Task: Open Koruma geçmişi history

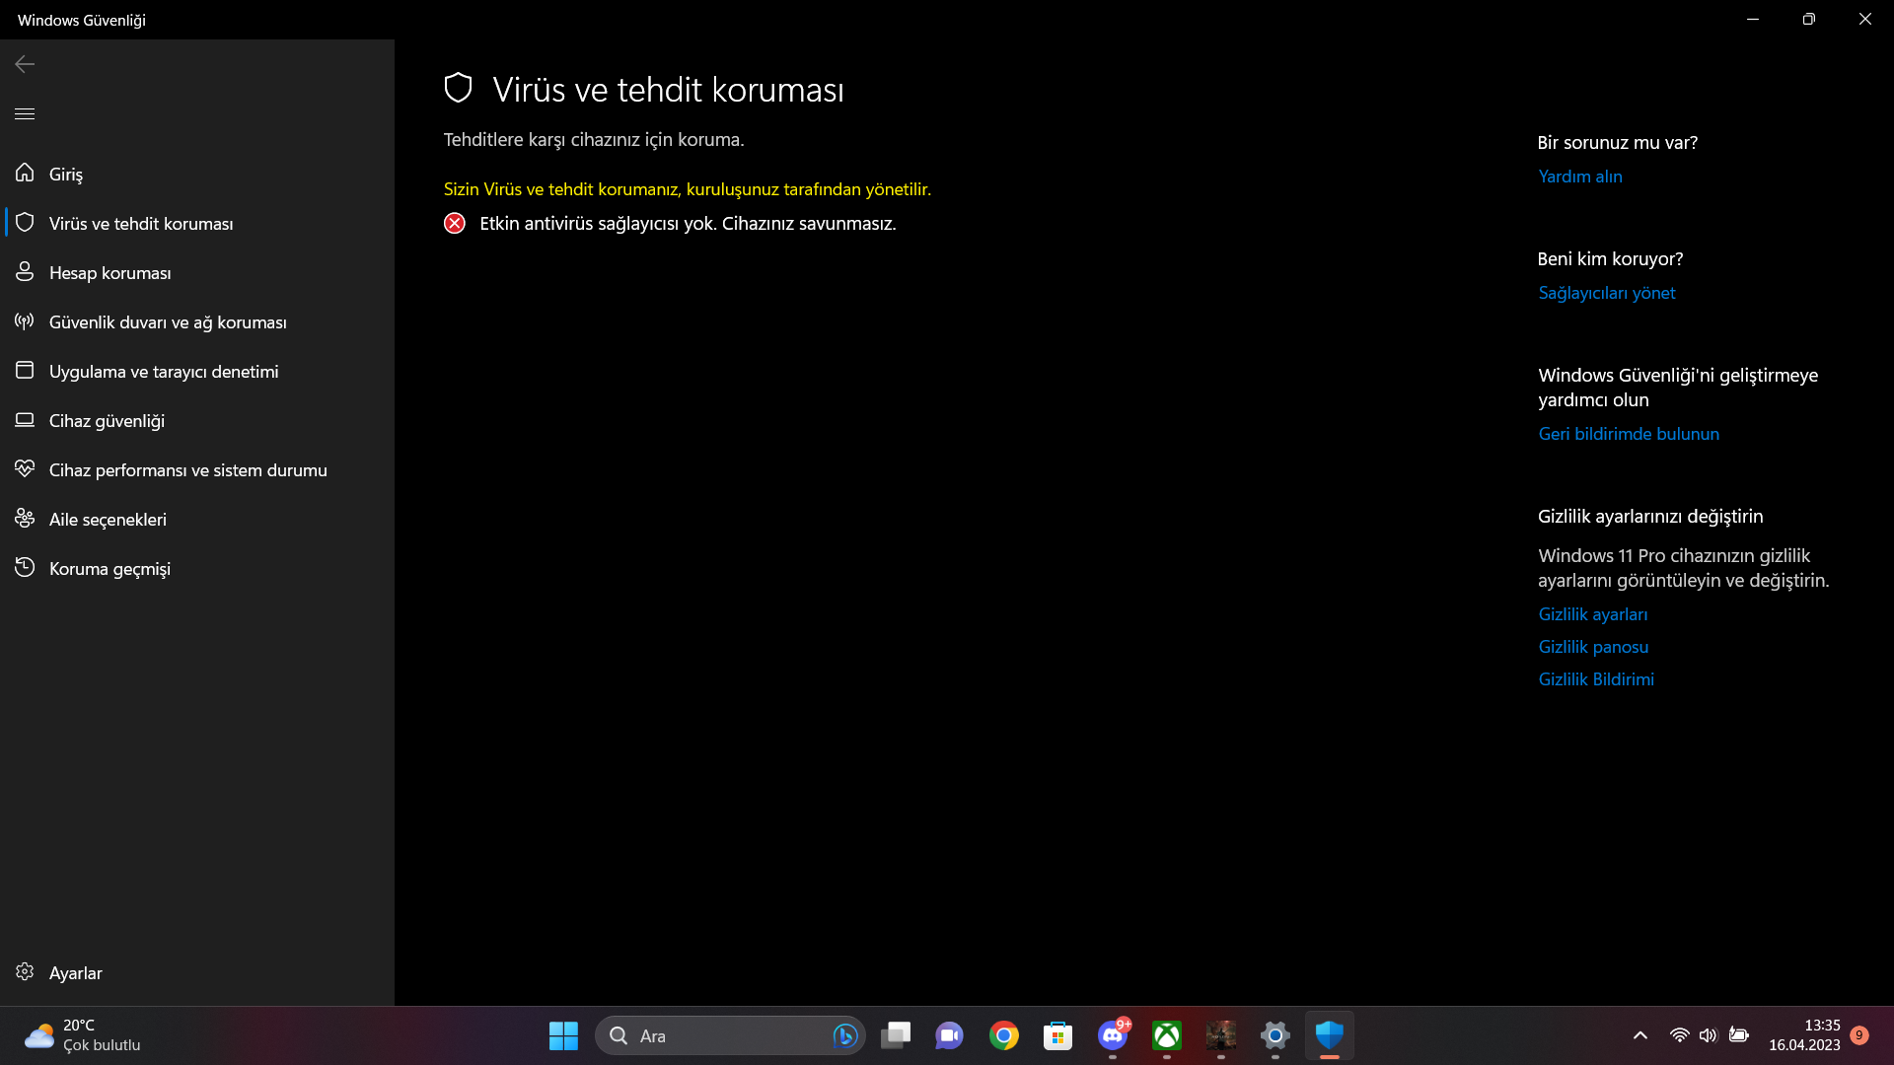Action: pyautogui.click(x=109, y=569)
